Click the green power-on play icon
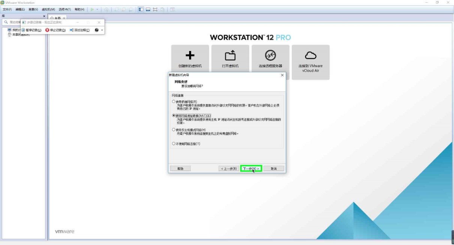This screenshot has height=245, width=454. [92, 9]
